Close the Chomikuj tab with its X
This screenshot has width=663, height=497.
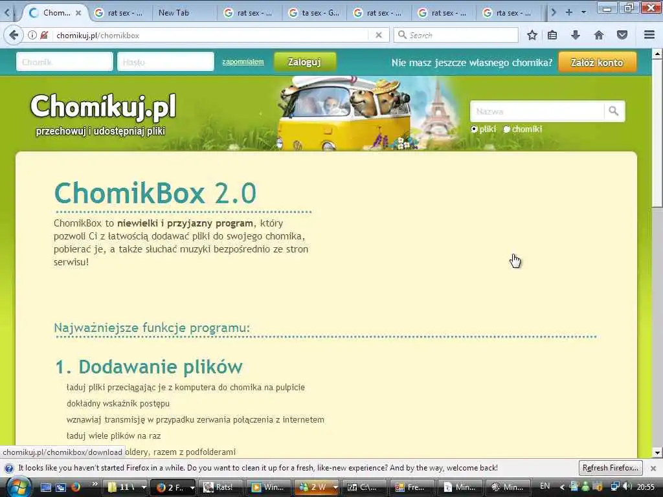coord(78,13)
